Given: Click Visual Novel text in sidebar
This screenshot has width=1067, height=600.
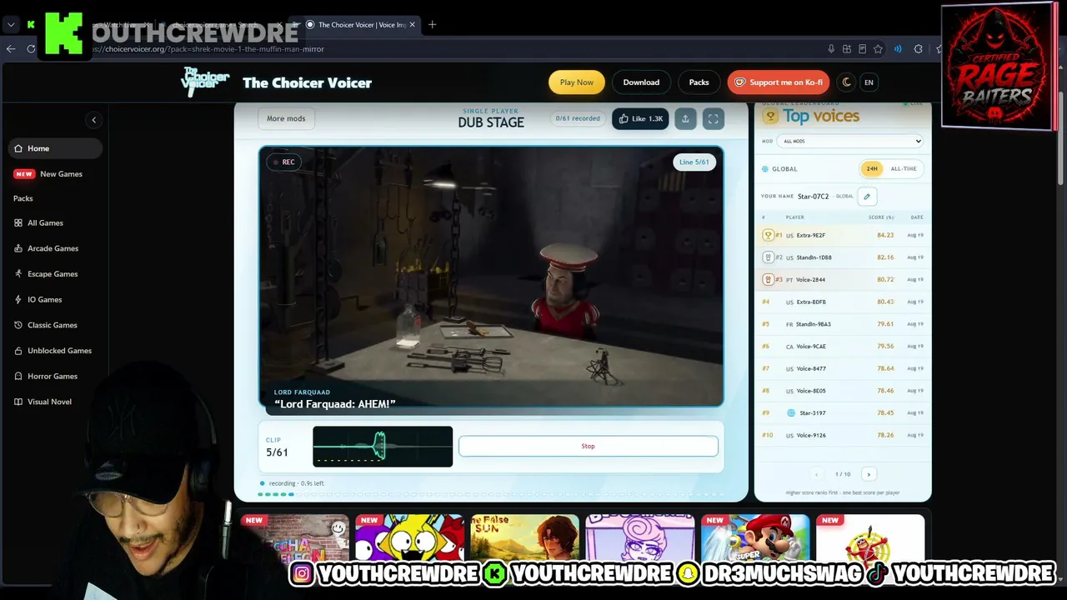Looking at the screenshot, I should 49,402.
